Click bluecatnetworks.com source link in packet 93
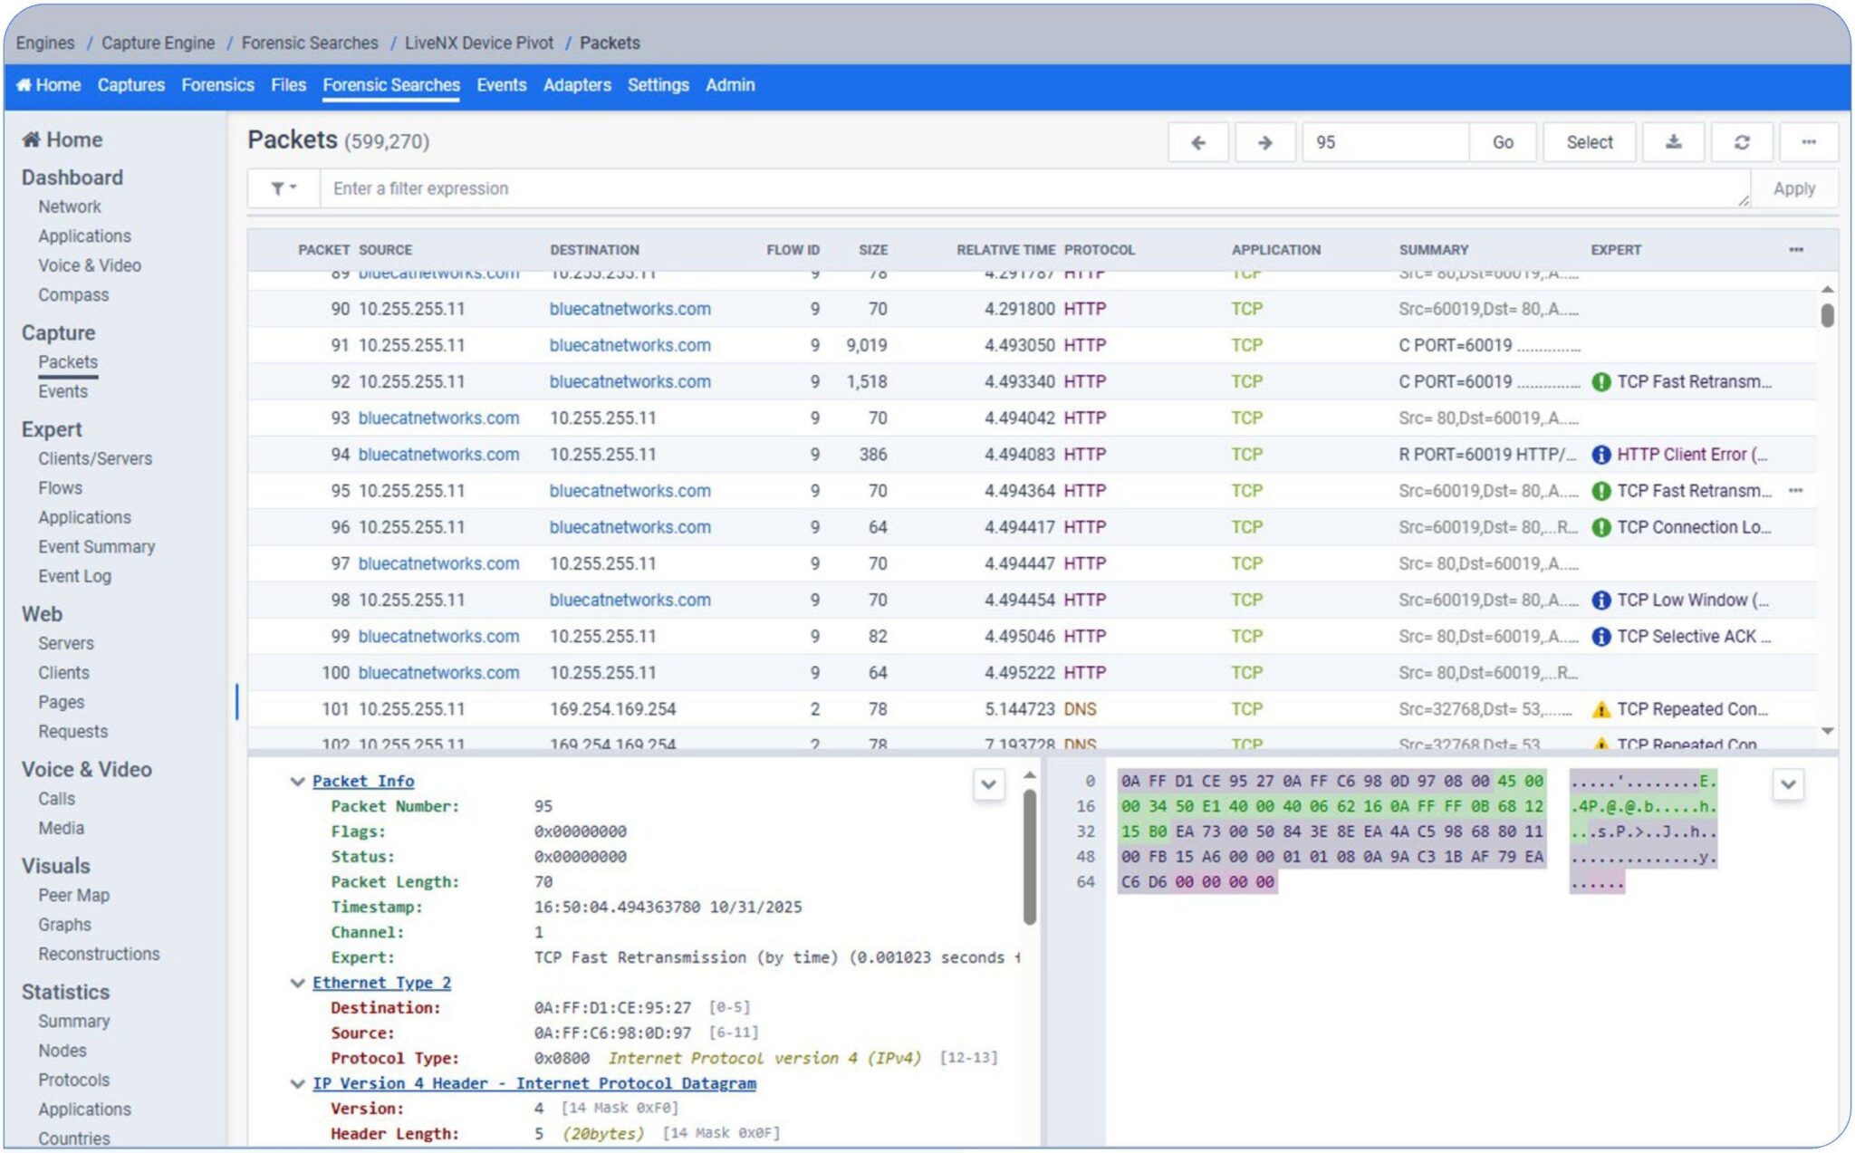 point(438,418)
